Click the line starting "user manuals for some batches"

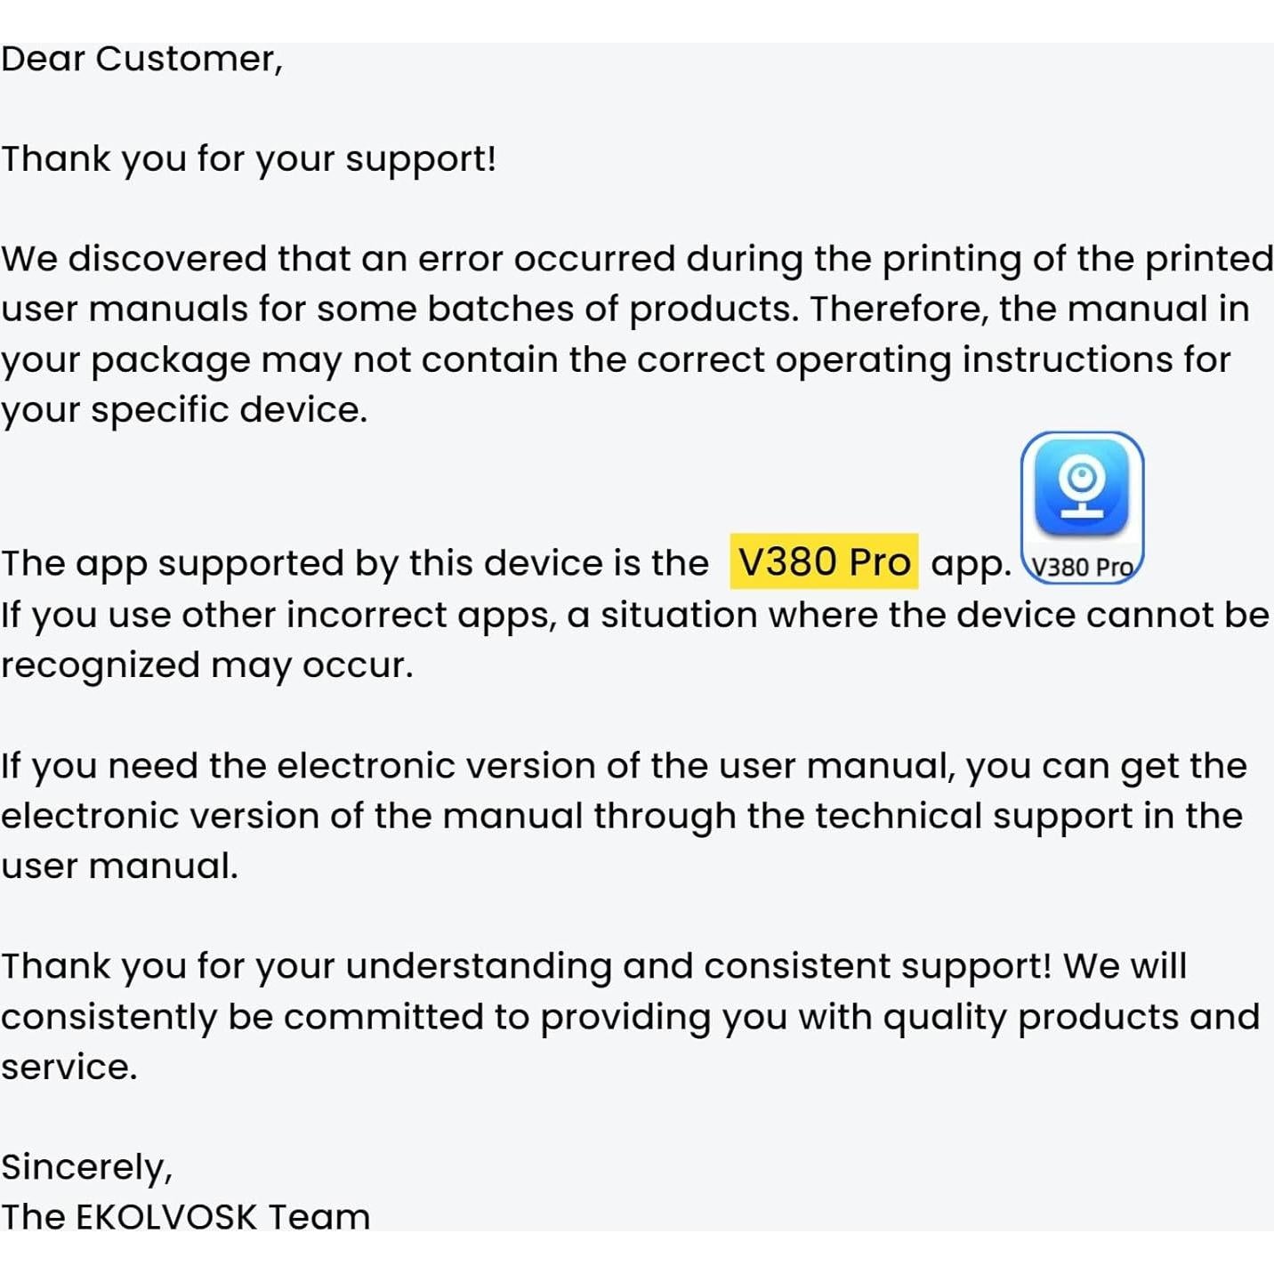click(x=625, y=309)
